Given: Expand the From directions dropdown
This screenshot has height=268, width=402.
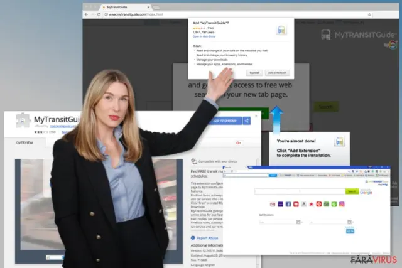Looking at the screenshot, I should click(298, 222).
